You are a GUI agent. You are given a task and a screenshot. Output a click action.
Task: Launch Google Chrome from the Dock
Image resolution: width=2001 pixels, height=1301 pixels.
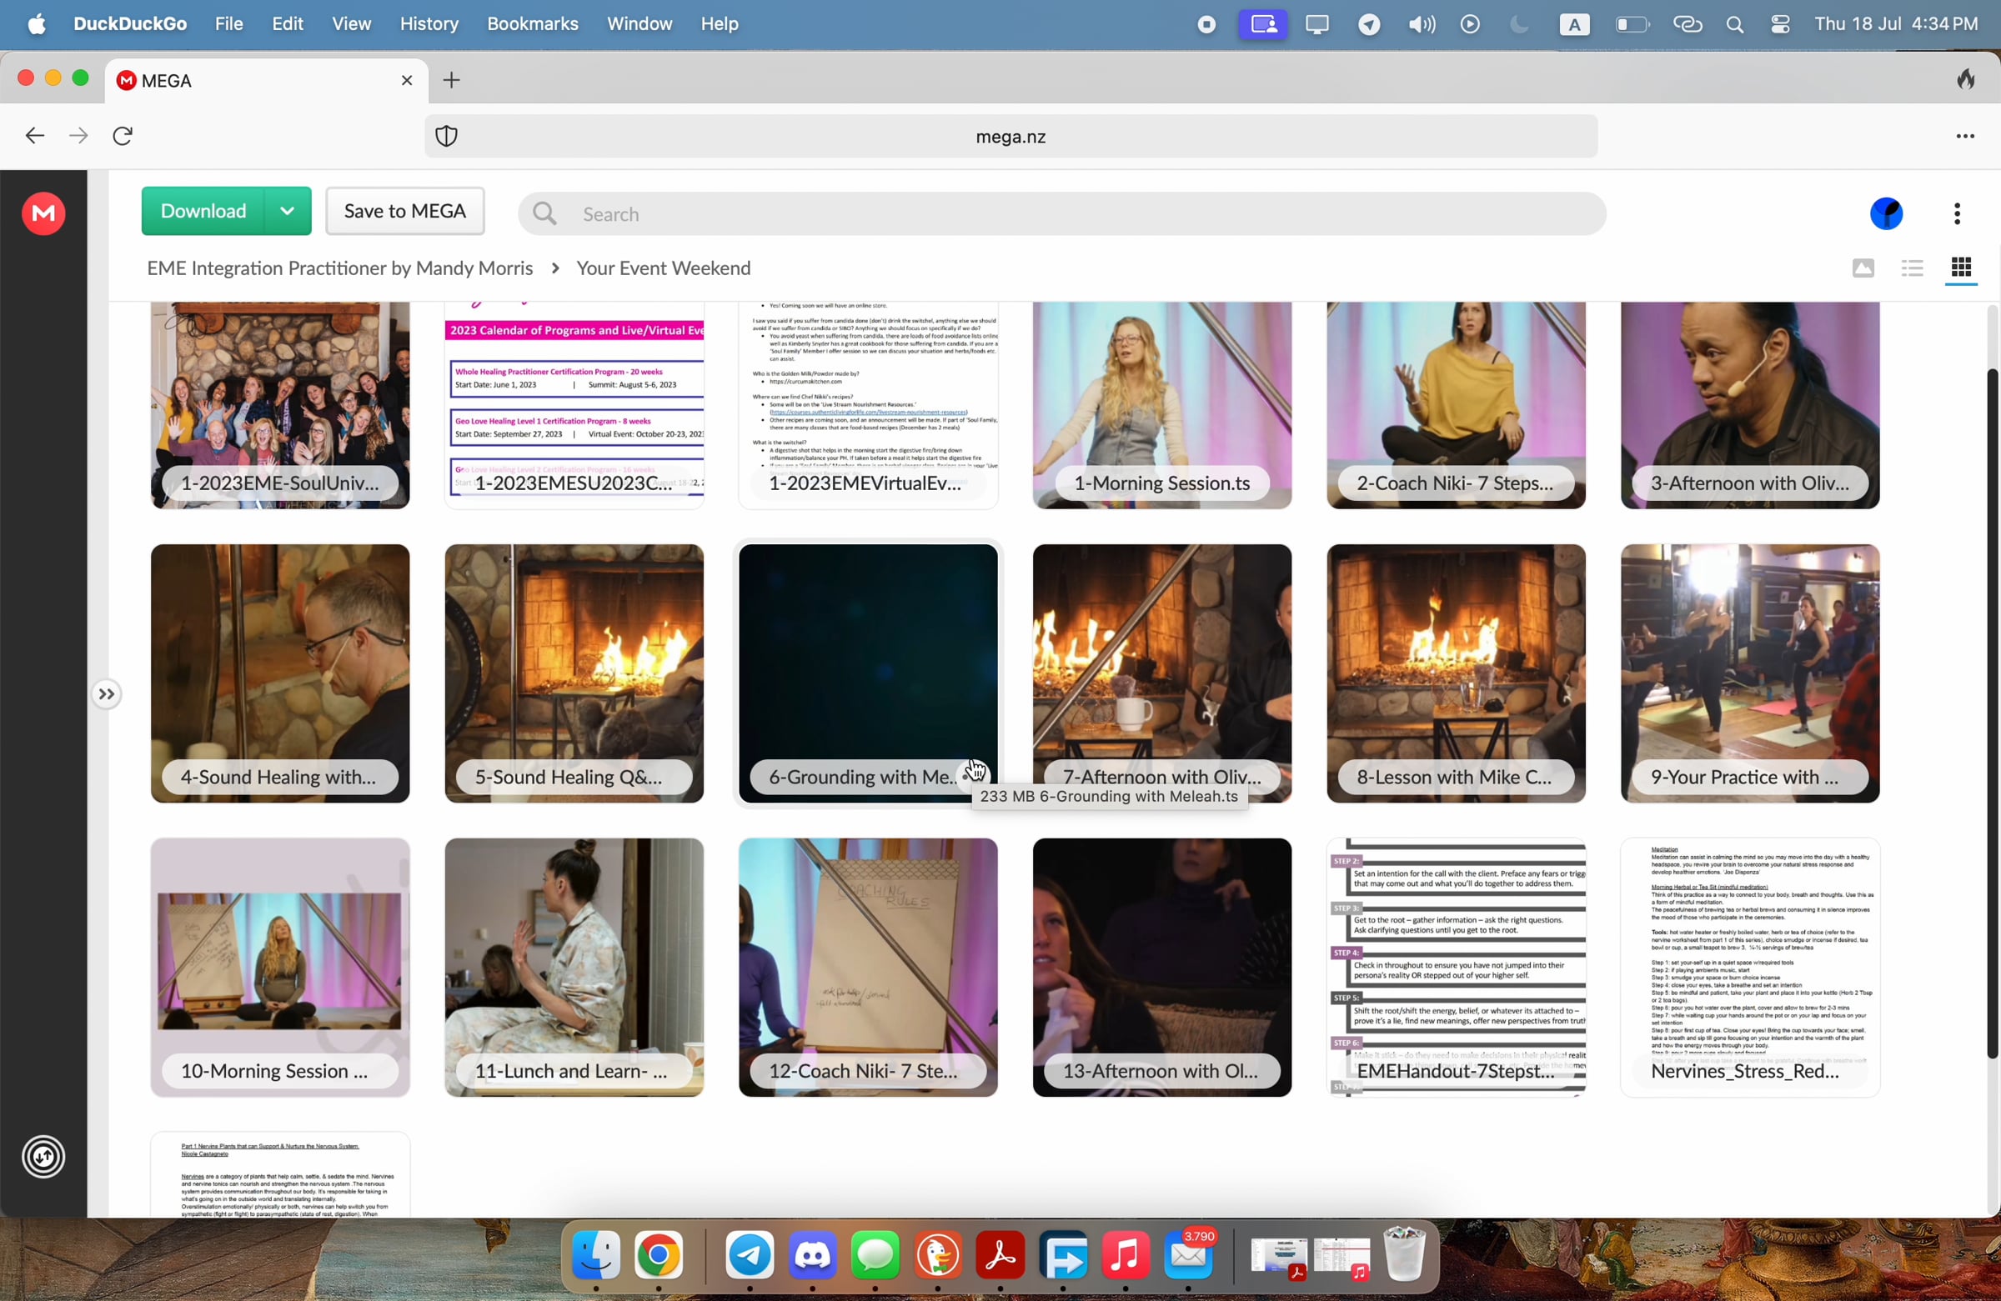click(x=659, y=1257)
